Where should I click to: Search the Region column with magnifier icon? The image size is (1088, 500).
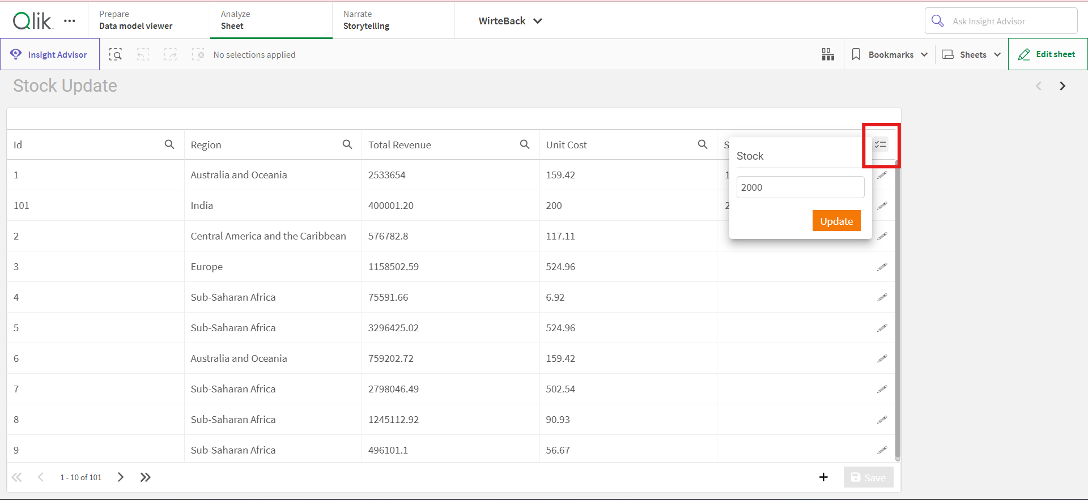point(347,144)
